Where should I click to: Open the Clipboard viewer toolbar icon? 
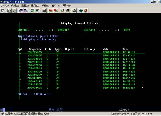[x=74, y=11]
